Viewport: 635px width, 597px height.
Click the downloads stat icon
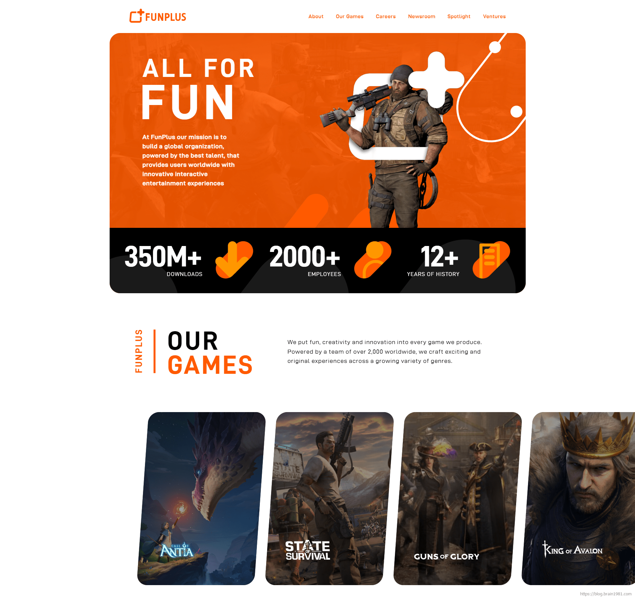click(x=232, y=259)
